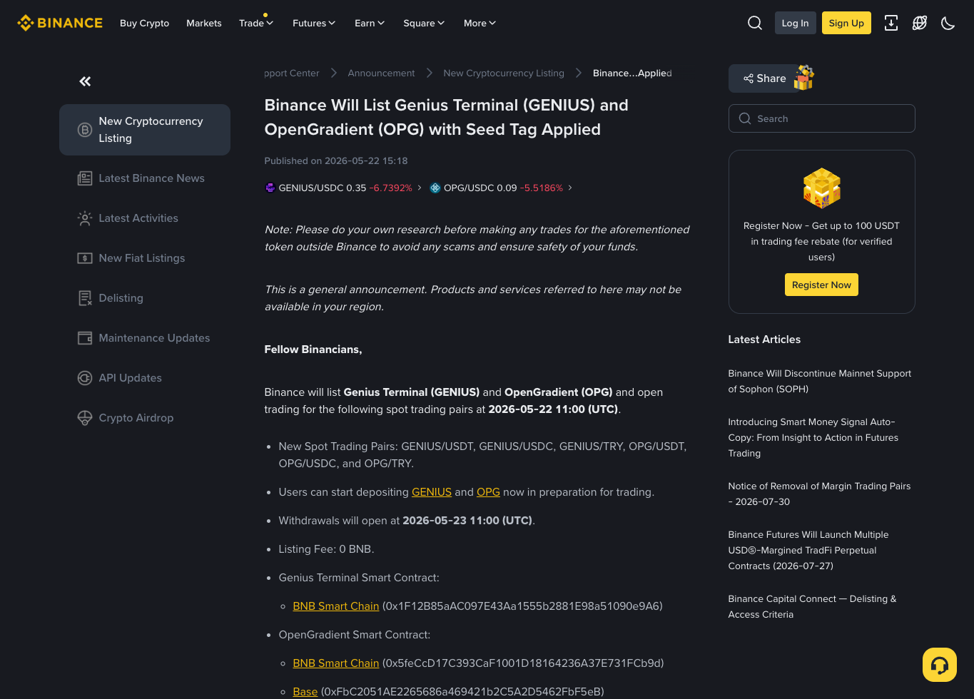Click the New Fiat Listings icon
974x699 pixels.
85,258
